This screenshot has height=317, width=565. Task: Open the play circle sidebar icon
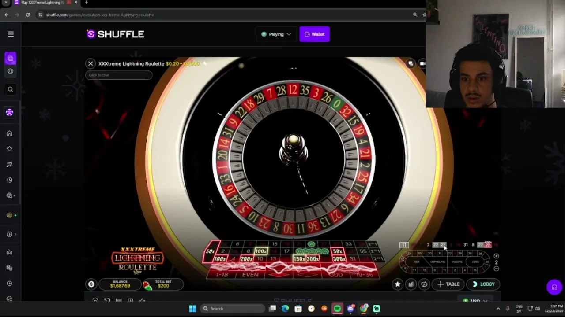(x=9, y=283)
